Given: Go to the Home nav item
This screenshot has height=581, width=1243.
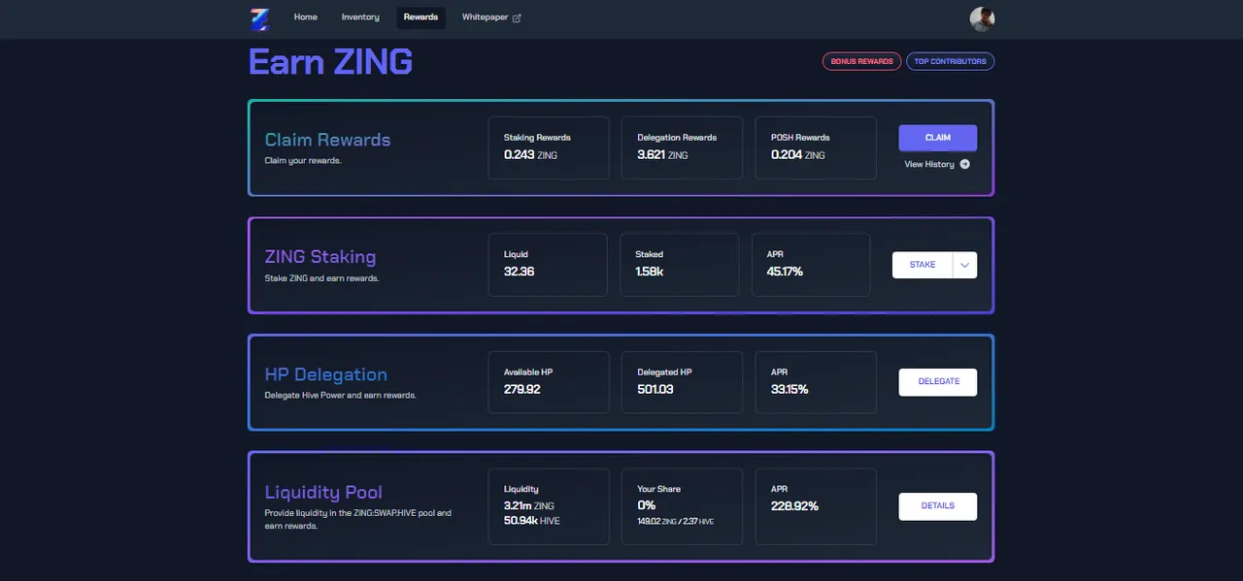Looking at the screenshot, I should 306,17.
